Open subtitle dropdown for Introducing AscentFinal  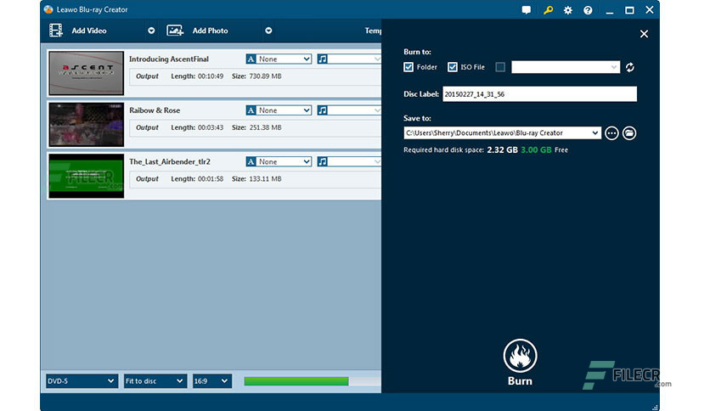coord(284,59)
